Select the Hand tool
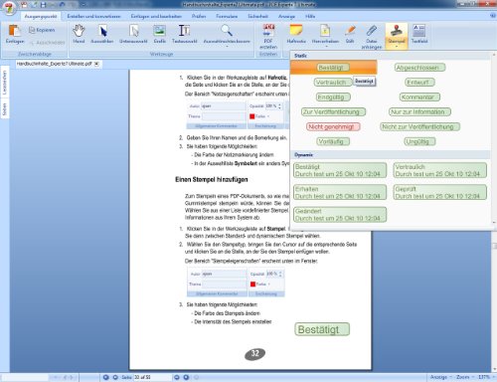 pos(79,34)
